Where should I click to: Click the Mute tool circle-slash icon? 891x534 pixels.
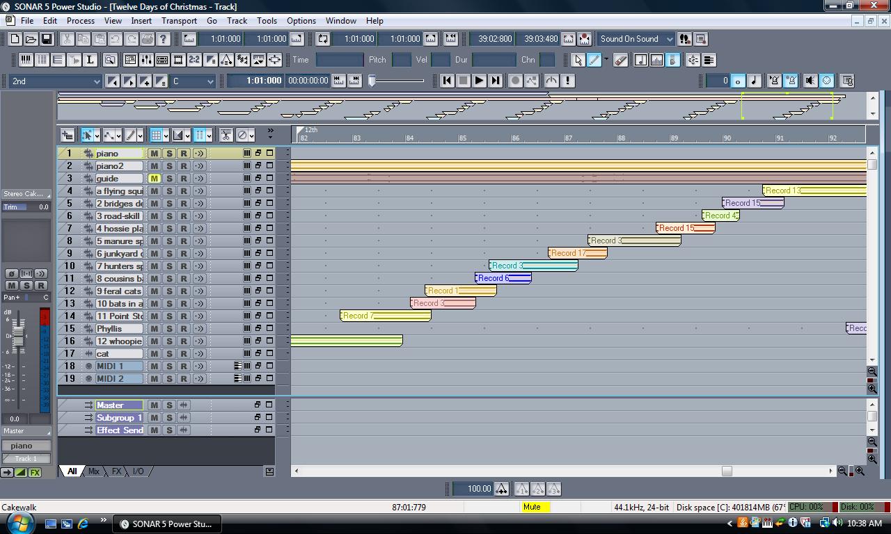pyautogui.click(x=242, y=135)
